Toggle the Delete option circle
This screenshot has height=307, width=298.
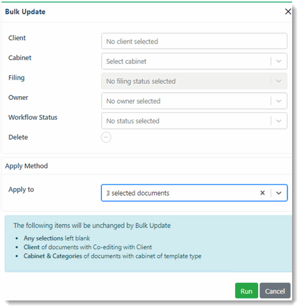[x=106, y=137]
